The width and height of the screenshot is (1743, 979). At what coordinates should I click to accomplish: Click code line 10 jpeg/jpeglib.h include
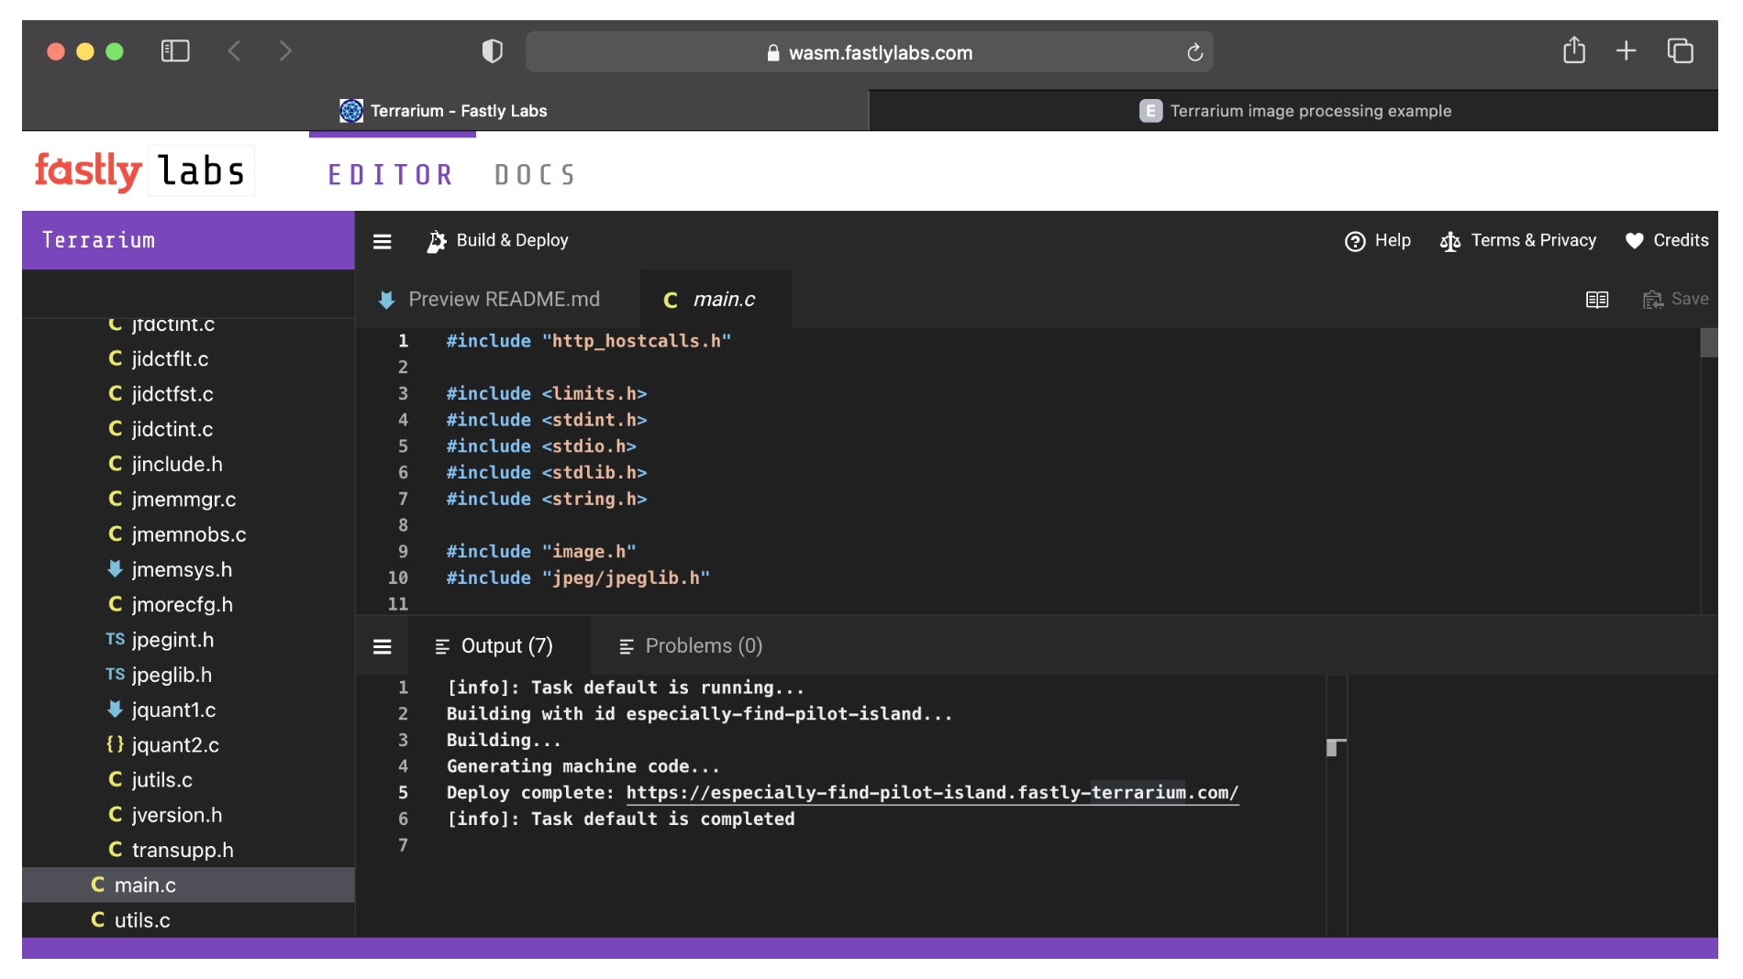coord(578,578)
